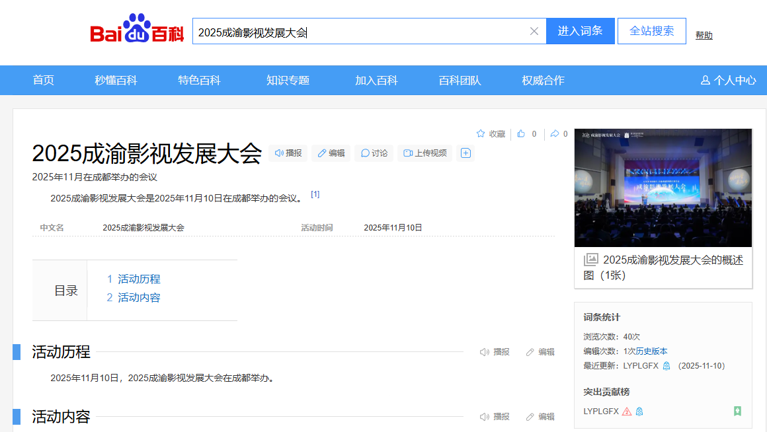The width and height of the screenshot is (767, 432).
Task: Open the plus icon next to 上传视频
Action: 465,153
